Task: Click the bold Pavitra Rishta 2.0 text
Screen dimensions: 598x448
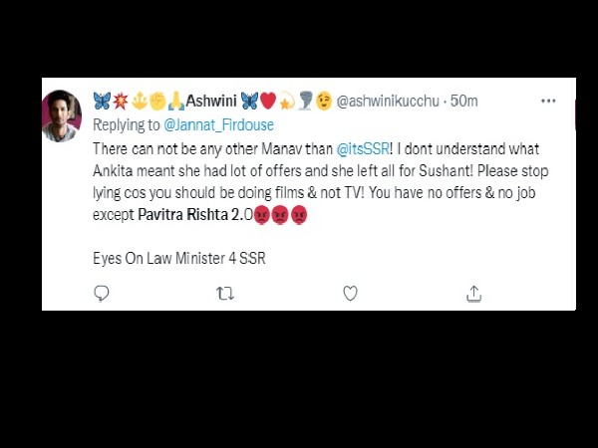Action: 195,214
